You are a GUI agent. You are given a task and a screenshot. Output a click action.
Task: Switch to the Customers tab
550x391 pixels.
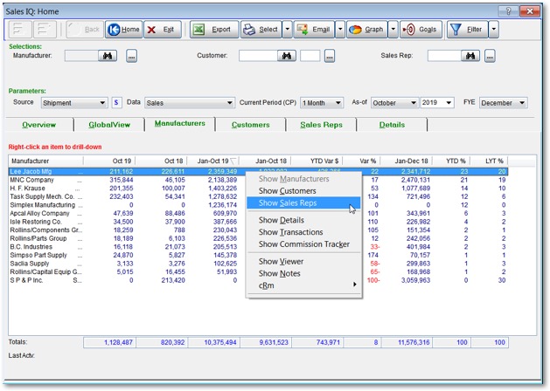250,125
